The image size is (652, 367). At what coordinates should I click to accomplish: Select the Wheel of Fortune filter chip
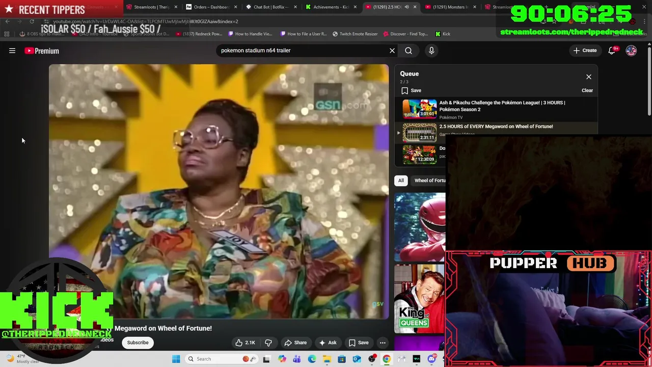click(429, 180)
